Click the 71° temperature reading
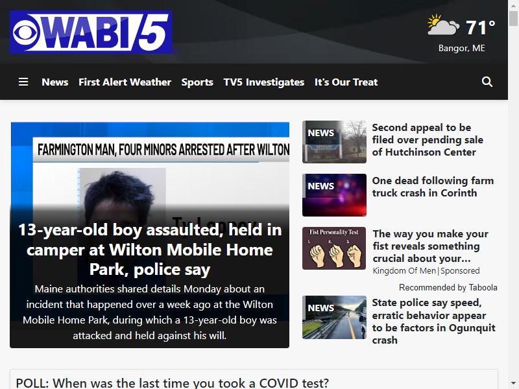 click(480, 27)
